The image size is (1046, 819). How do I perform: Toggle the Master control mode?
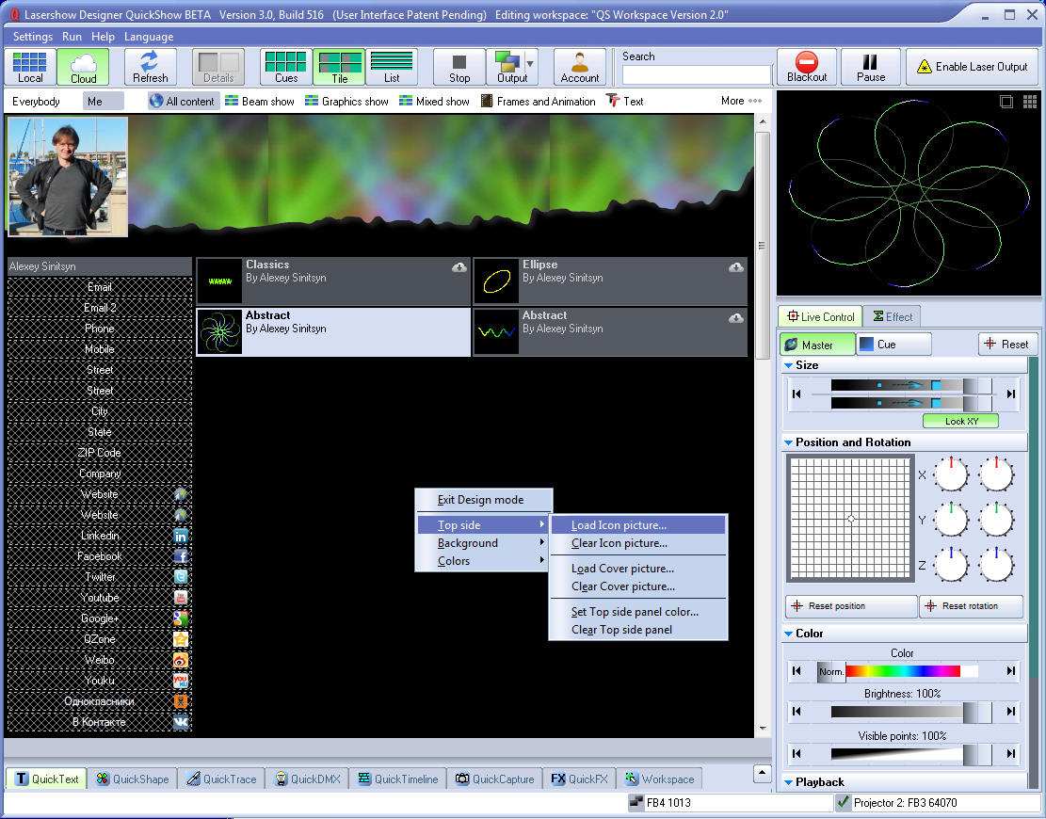(x=817, y=345)
